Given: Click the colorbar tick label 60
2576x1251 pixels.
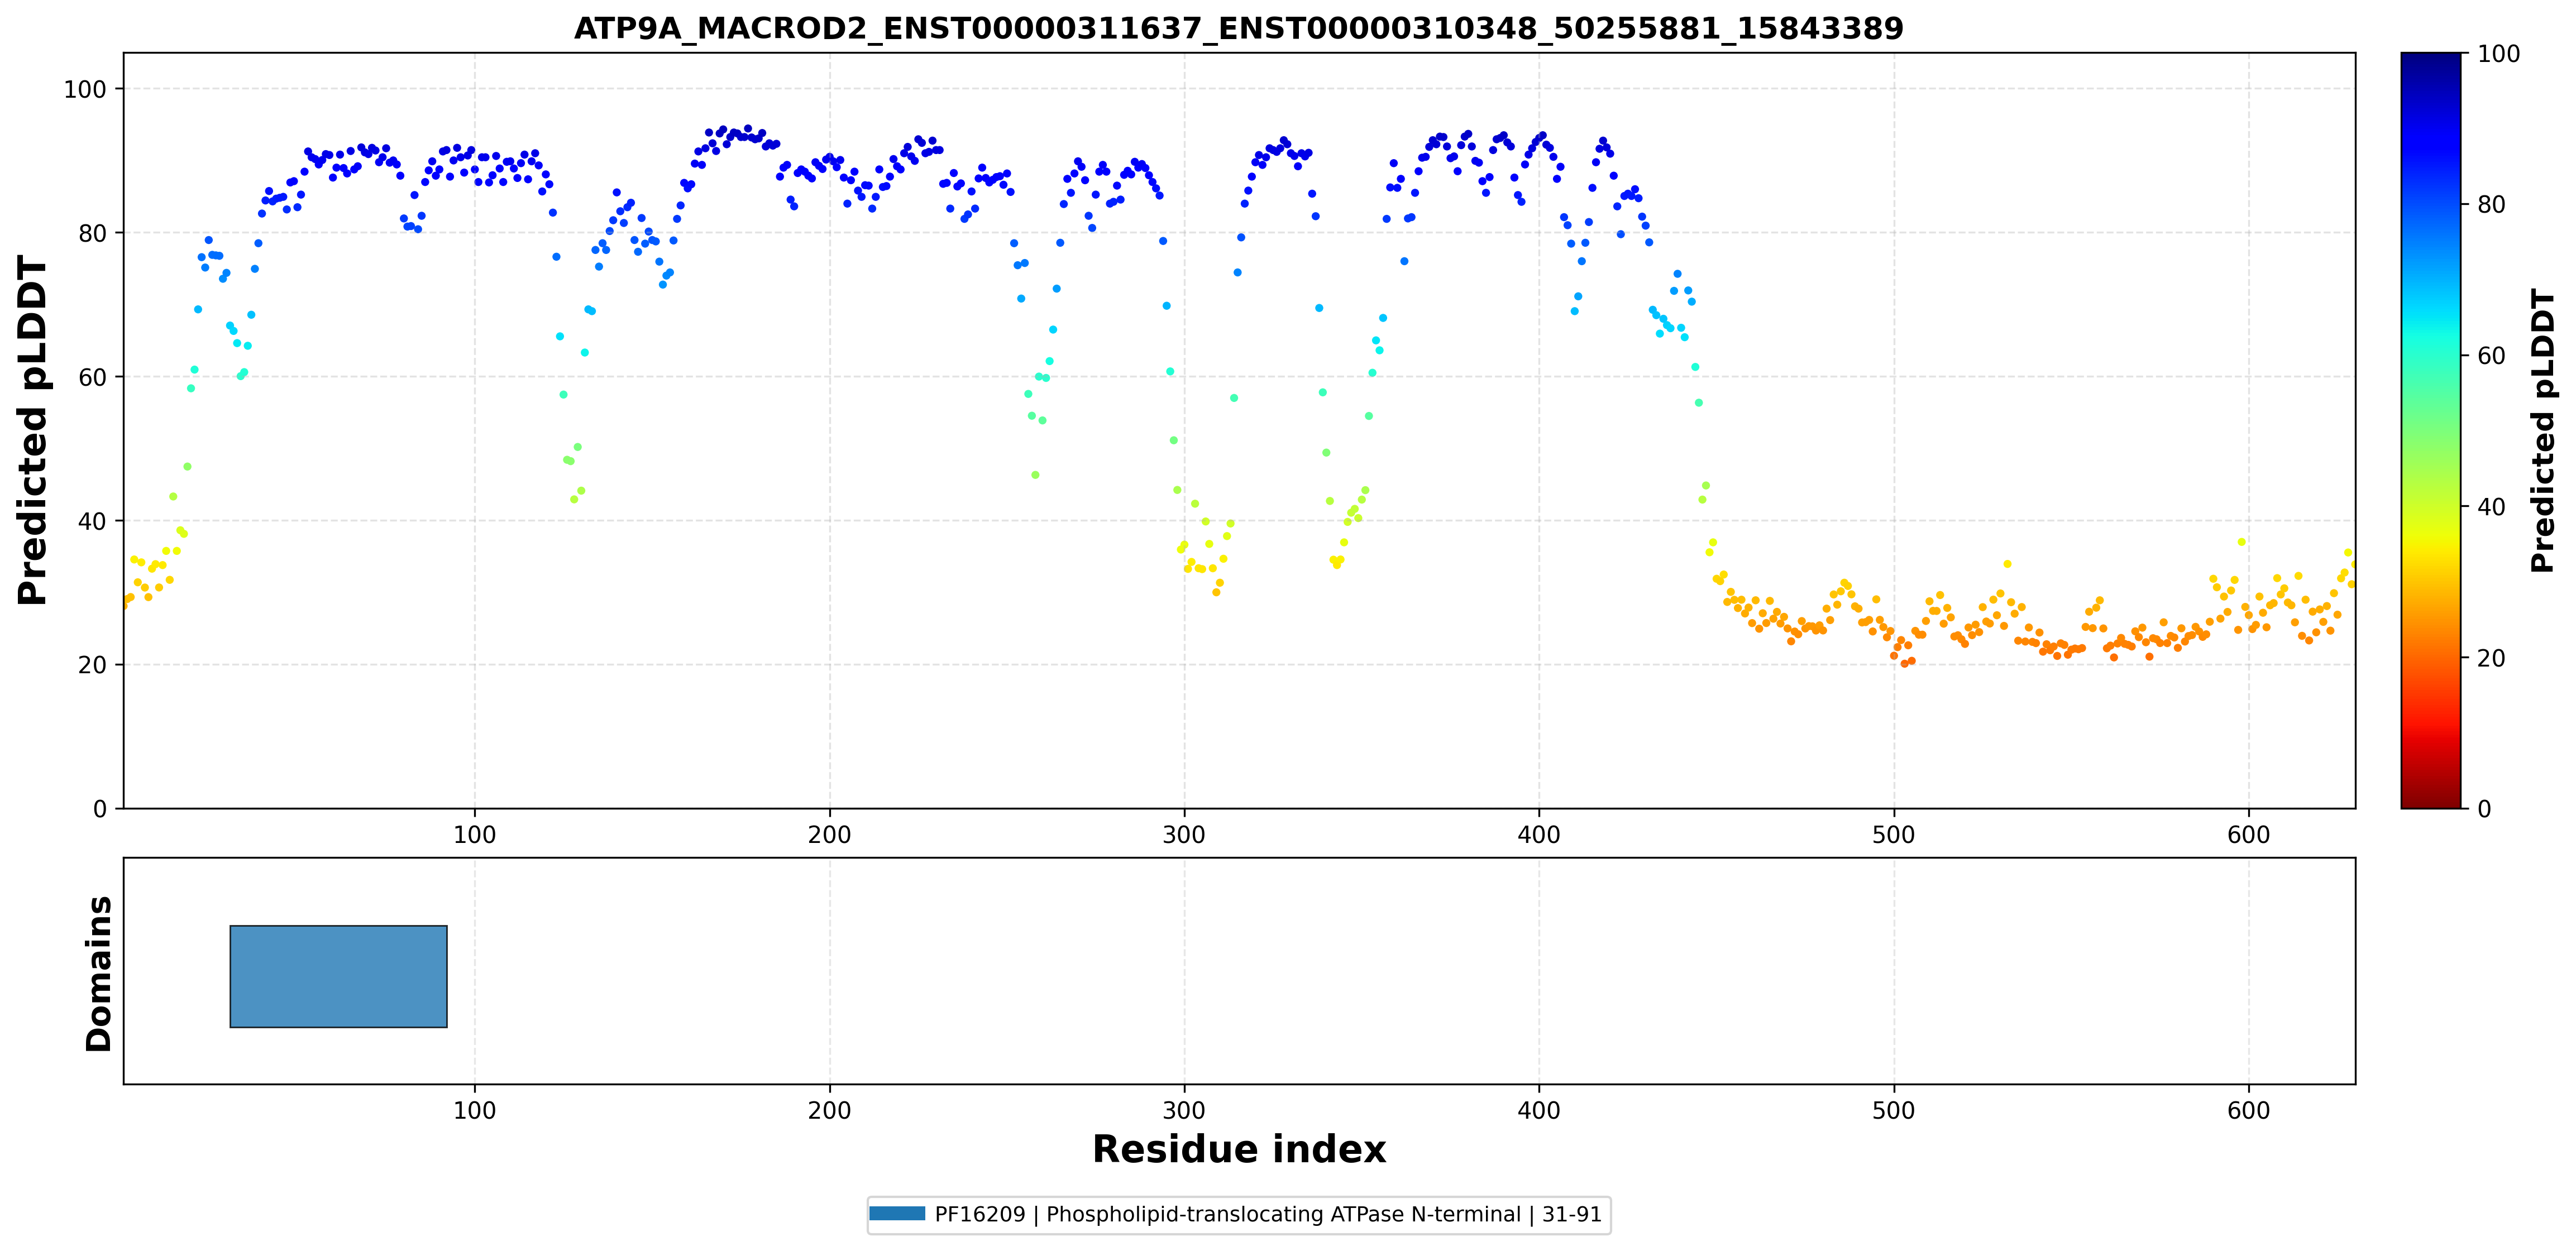Looking at the screenshot, I should [2491, 356].
